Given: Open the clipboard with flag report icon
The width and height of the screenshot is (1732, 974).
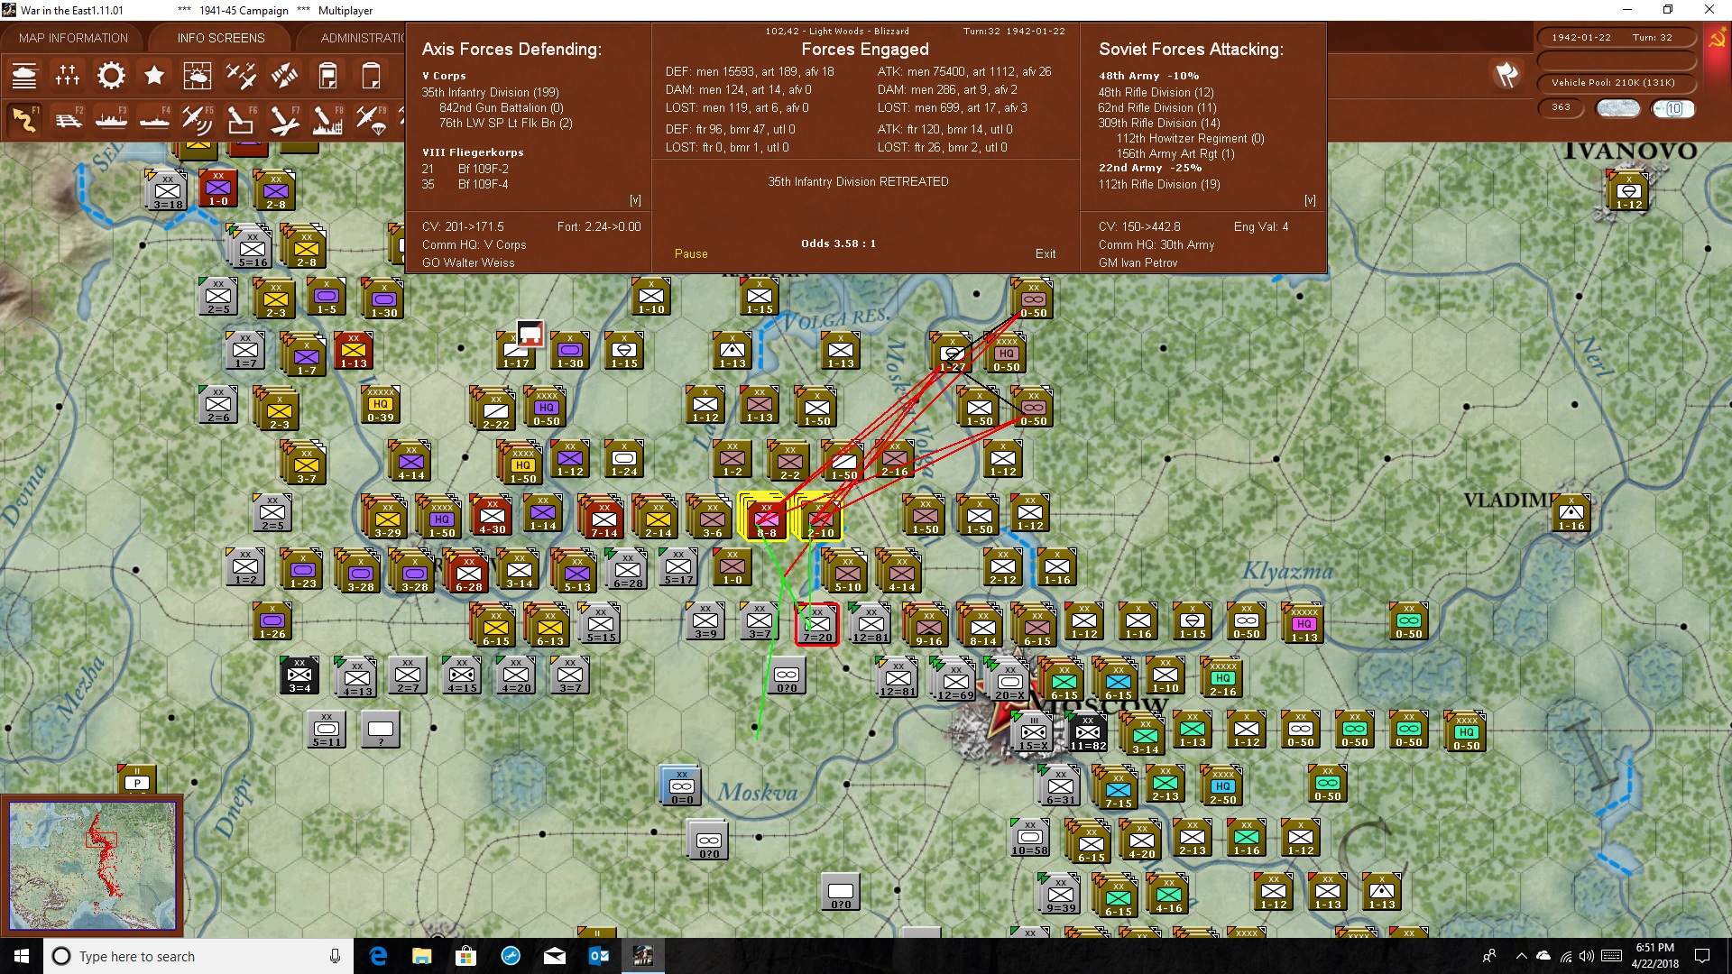Looking at the screenshot, I should pos(327,76).
